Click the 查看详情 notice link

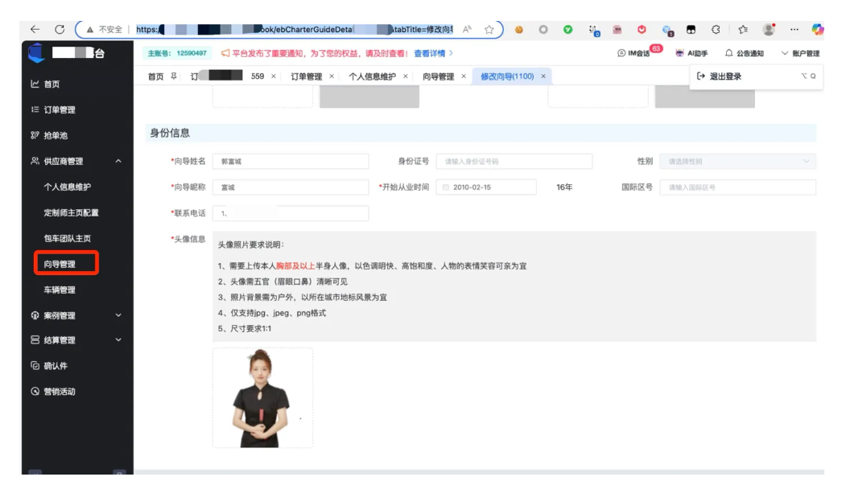(x=432, y=53)
